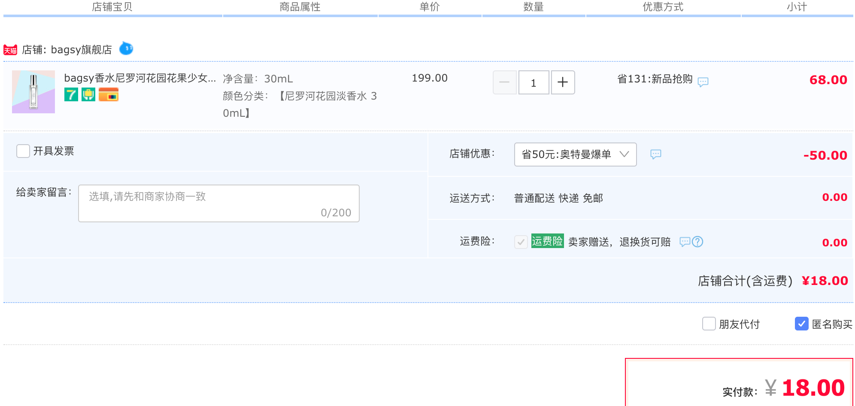The image size is (855, 406).
Task: Click the green 运费险 tag
Action: tap(547, 241)
